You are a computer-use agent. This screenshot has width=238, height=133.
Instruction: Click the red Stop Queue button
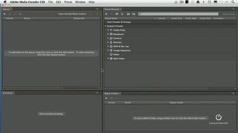point(90,14)
